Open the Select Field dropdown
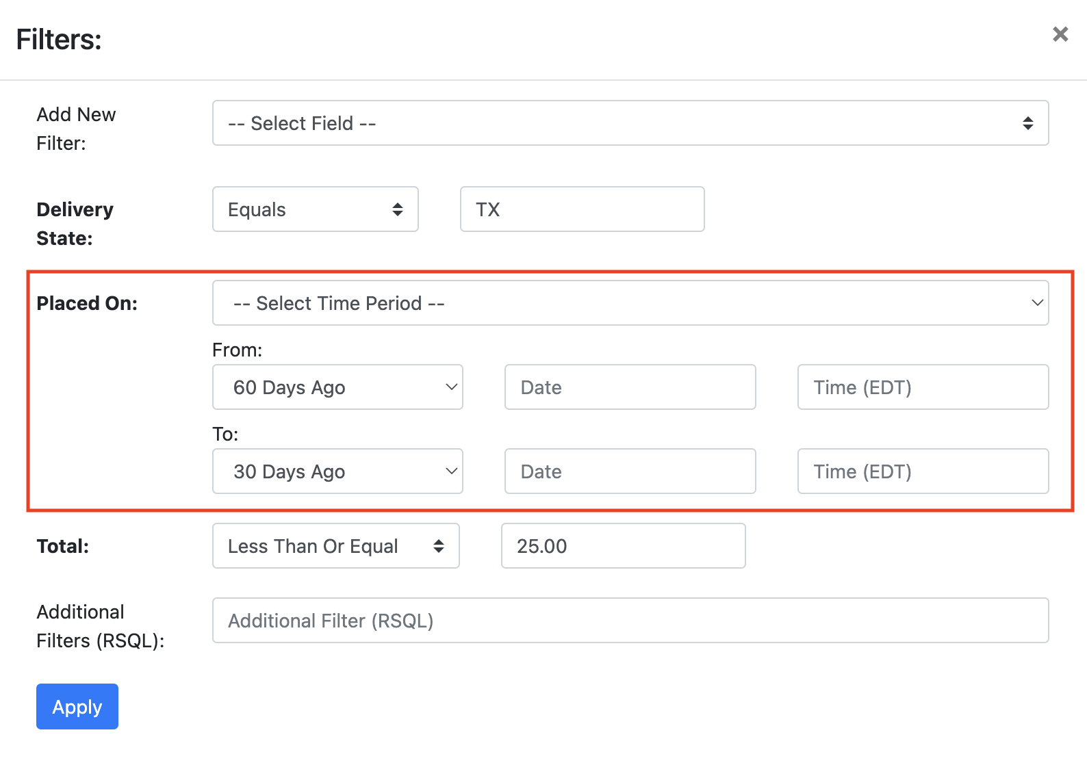This screenshot has width=1087, height=765. [630, 123]
